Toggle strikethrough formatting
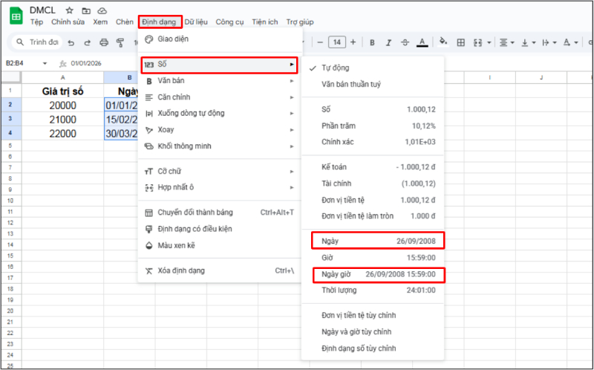Image resolution: width=594 pixels, height=370 pixels. pos(405,42)
